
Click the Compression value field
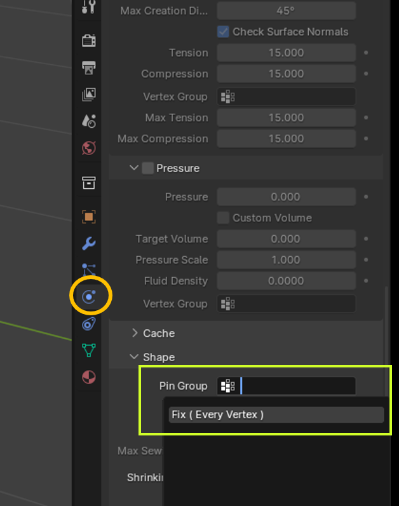(287, 74)
